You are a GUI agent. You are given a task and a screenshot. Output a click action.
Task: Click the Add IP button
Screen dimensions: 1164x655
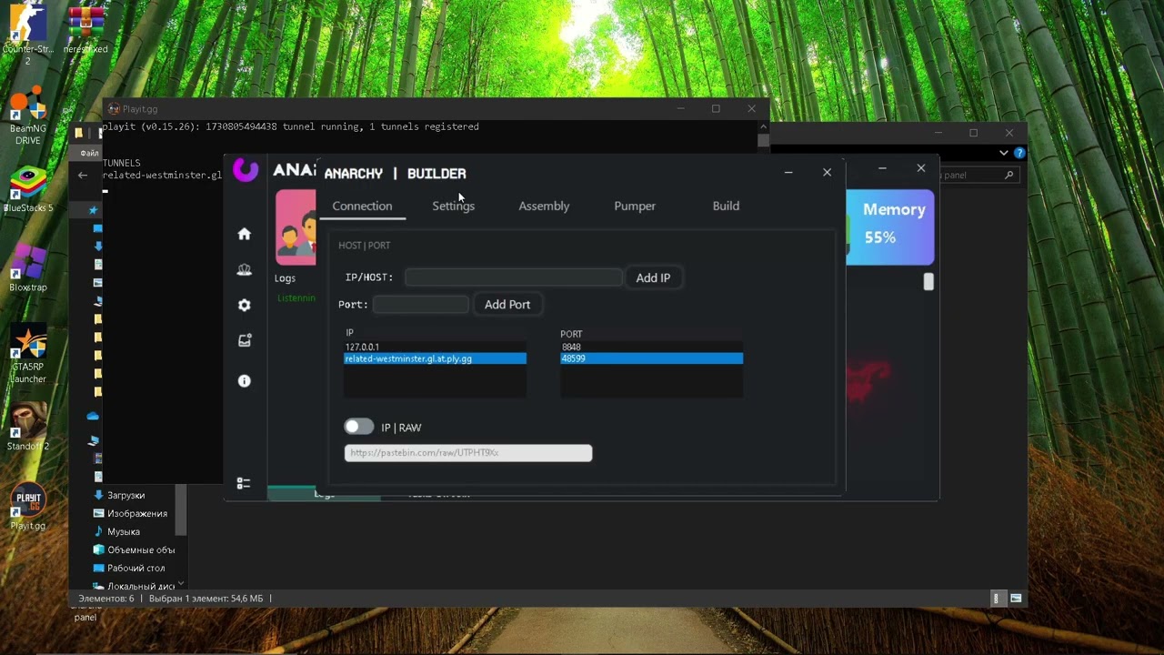tap(653, 277)
